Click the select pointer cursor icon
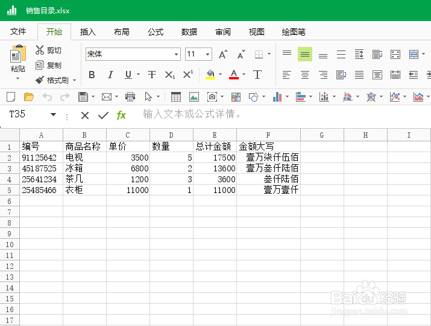 (148, 97)
